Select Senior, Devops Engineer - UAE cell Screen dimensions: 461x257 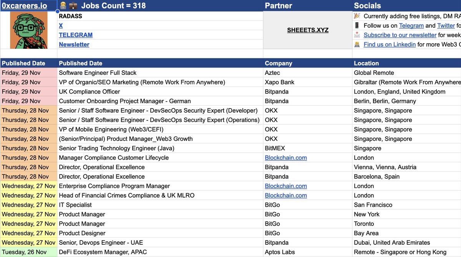tap(160, 243)
